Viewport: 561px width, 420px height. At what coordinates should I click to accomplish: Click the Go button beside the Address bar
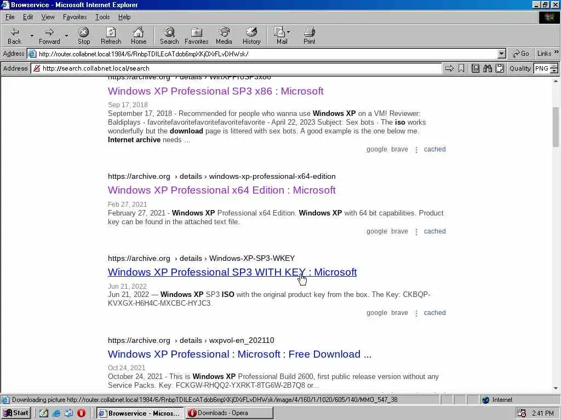click(521, 54)
